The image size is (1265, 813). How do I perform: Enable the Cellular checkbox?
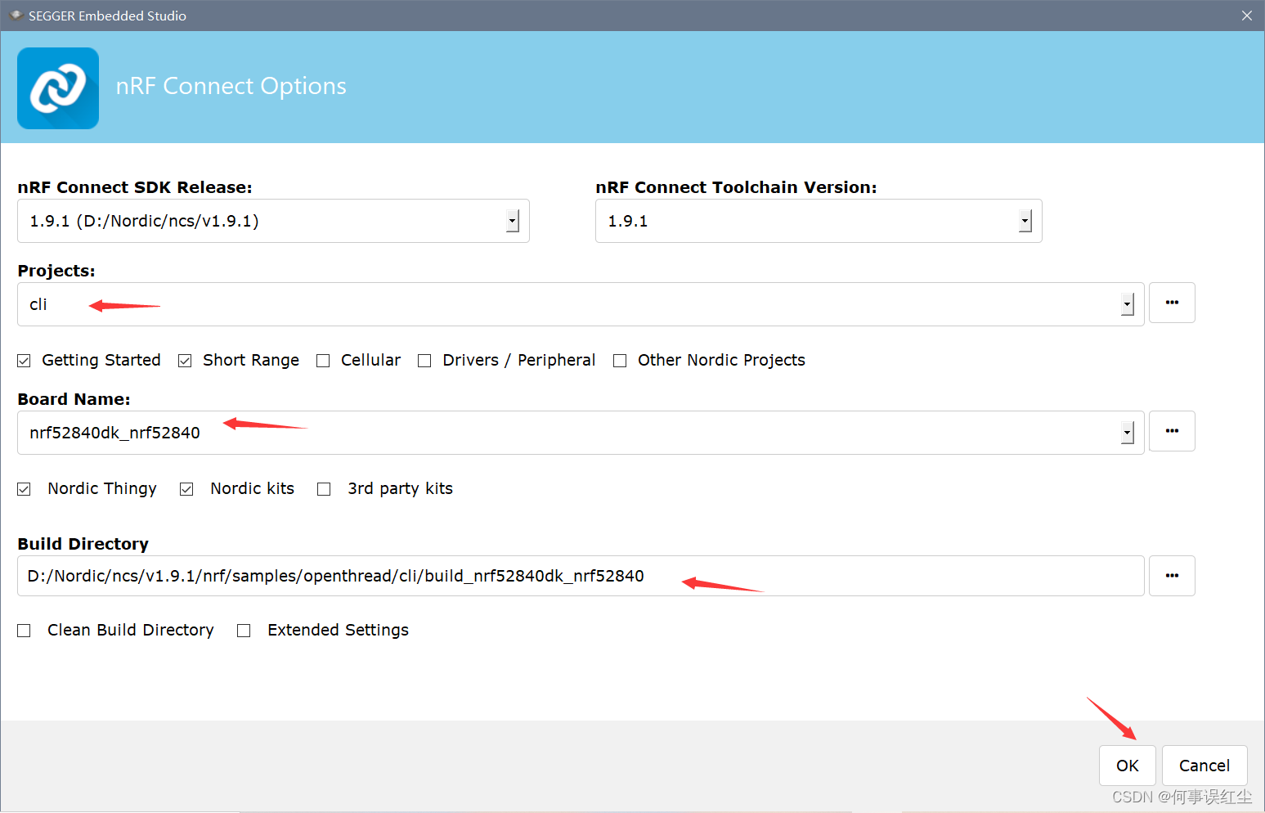point(323,361)
